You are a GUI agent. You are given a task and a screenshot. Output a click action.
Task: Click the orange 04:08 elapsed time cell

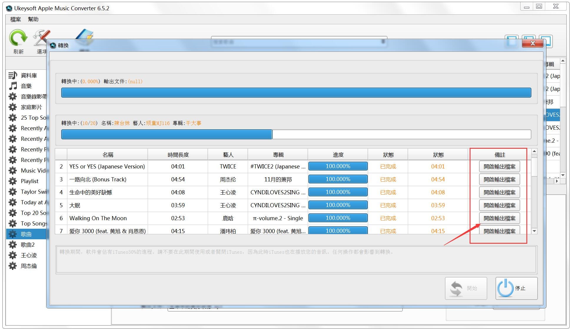[438, 192]
